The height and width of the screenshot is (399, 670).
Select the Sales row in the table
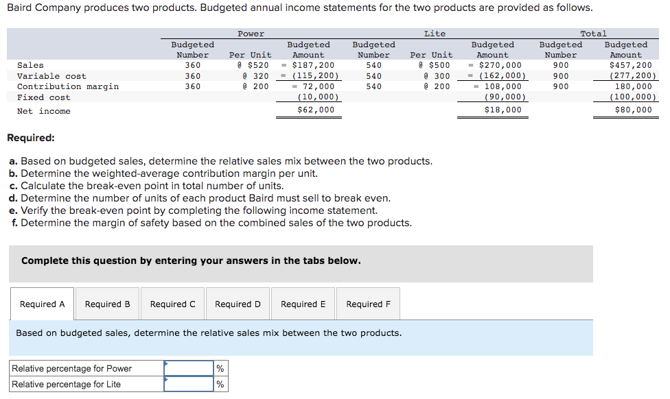(x=31, y=65)
